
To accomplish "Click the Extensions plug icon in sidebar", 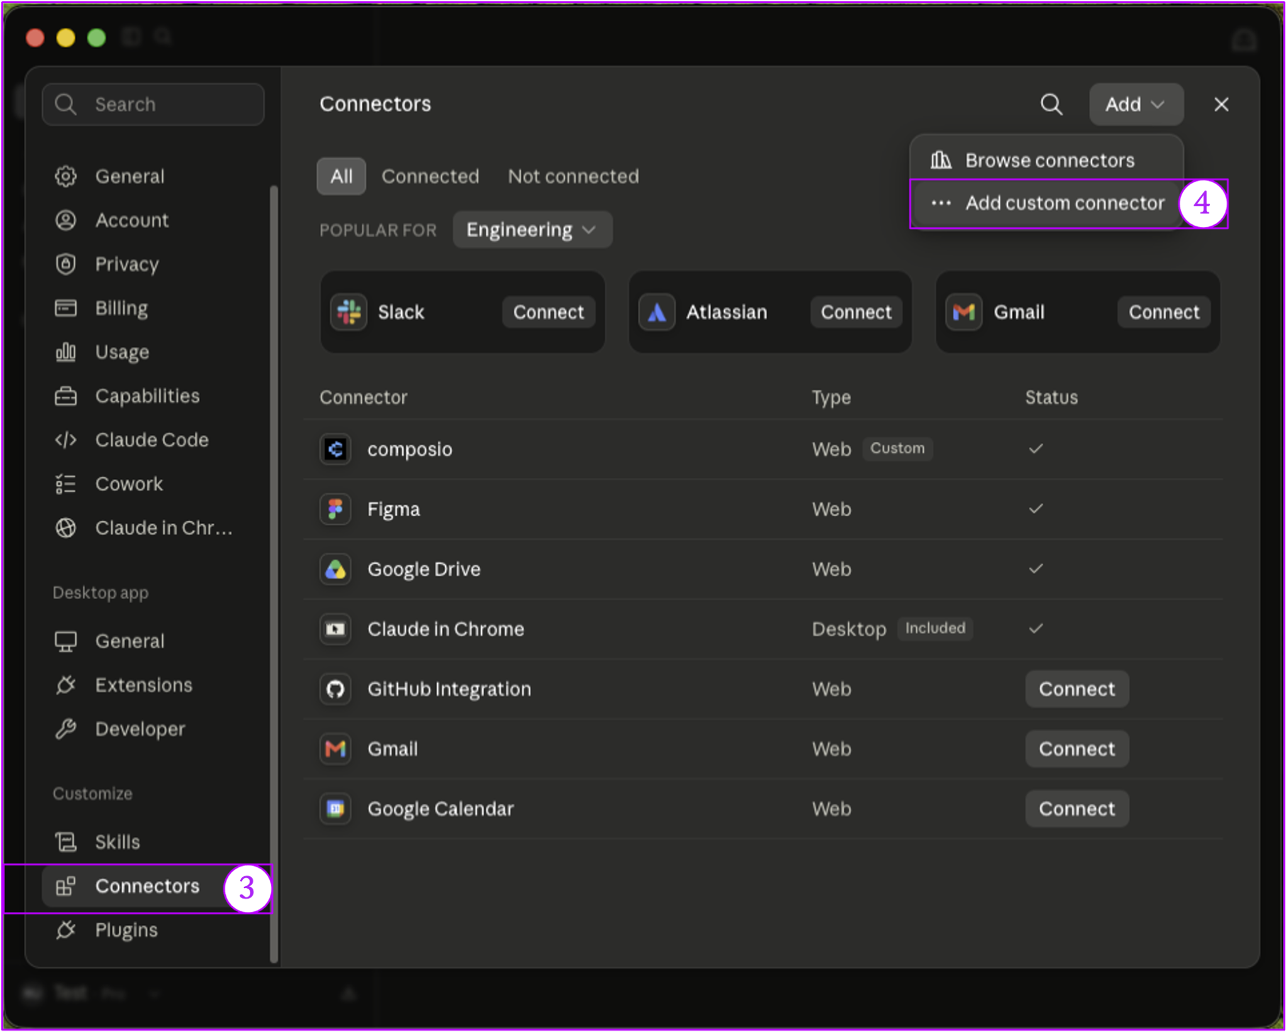I will tap(66, 685).
